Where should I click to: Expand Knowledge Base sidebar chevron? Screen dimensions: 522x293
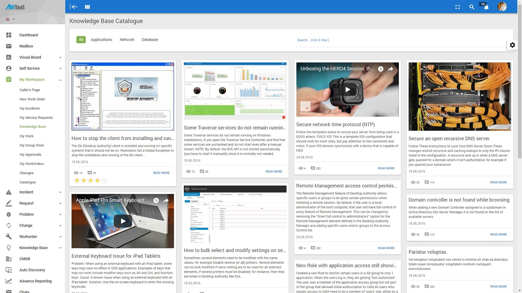(60, 248)
